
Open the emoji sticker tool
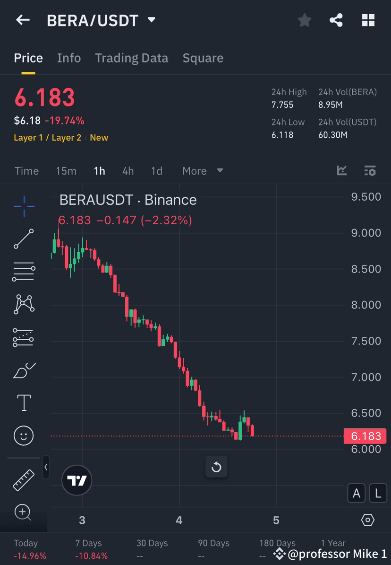[24, 436]
